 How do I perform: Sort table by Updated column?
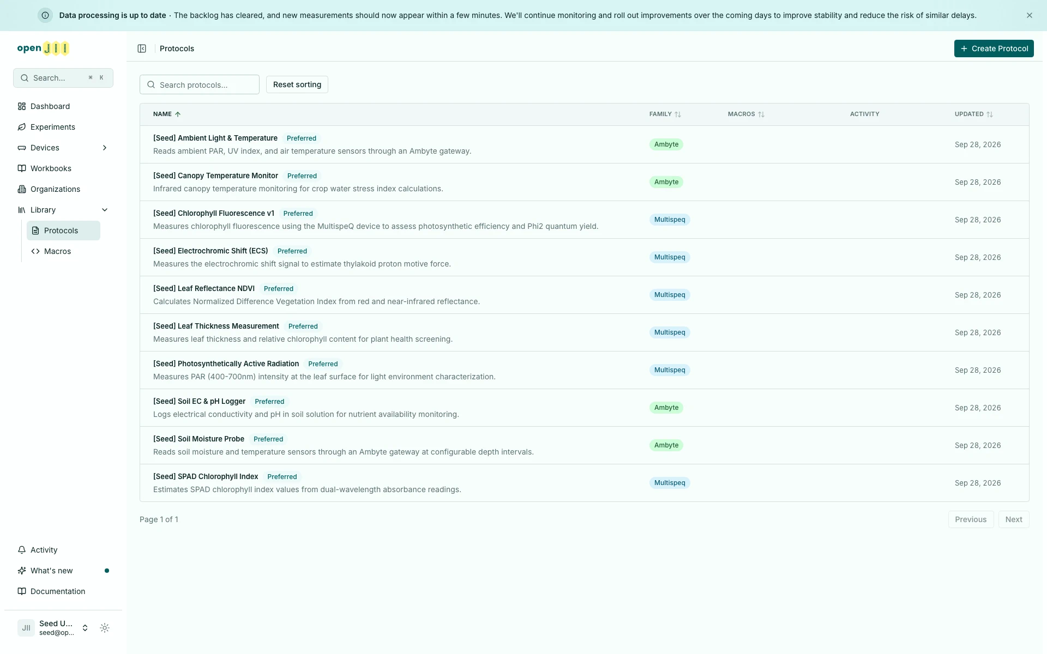click(x=974, y=114)
